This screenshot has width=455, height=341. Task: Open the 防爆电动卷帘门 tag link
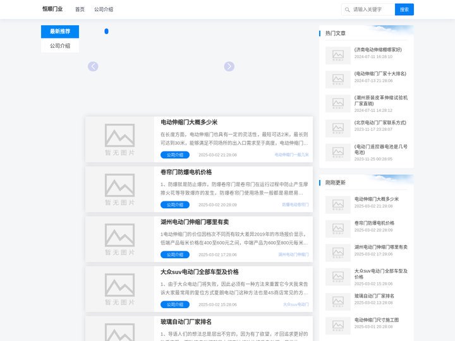pyautogui.click(x=295, y=205)
